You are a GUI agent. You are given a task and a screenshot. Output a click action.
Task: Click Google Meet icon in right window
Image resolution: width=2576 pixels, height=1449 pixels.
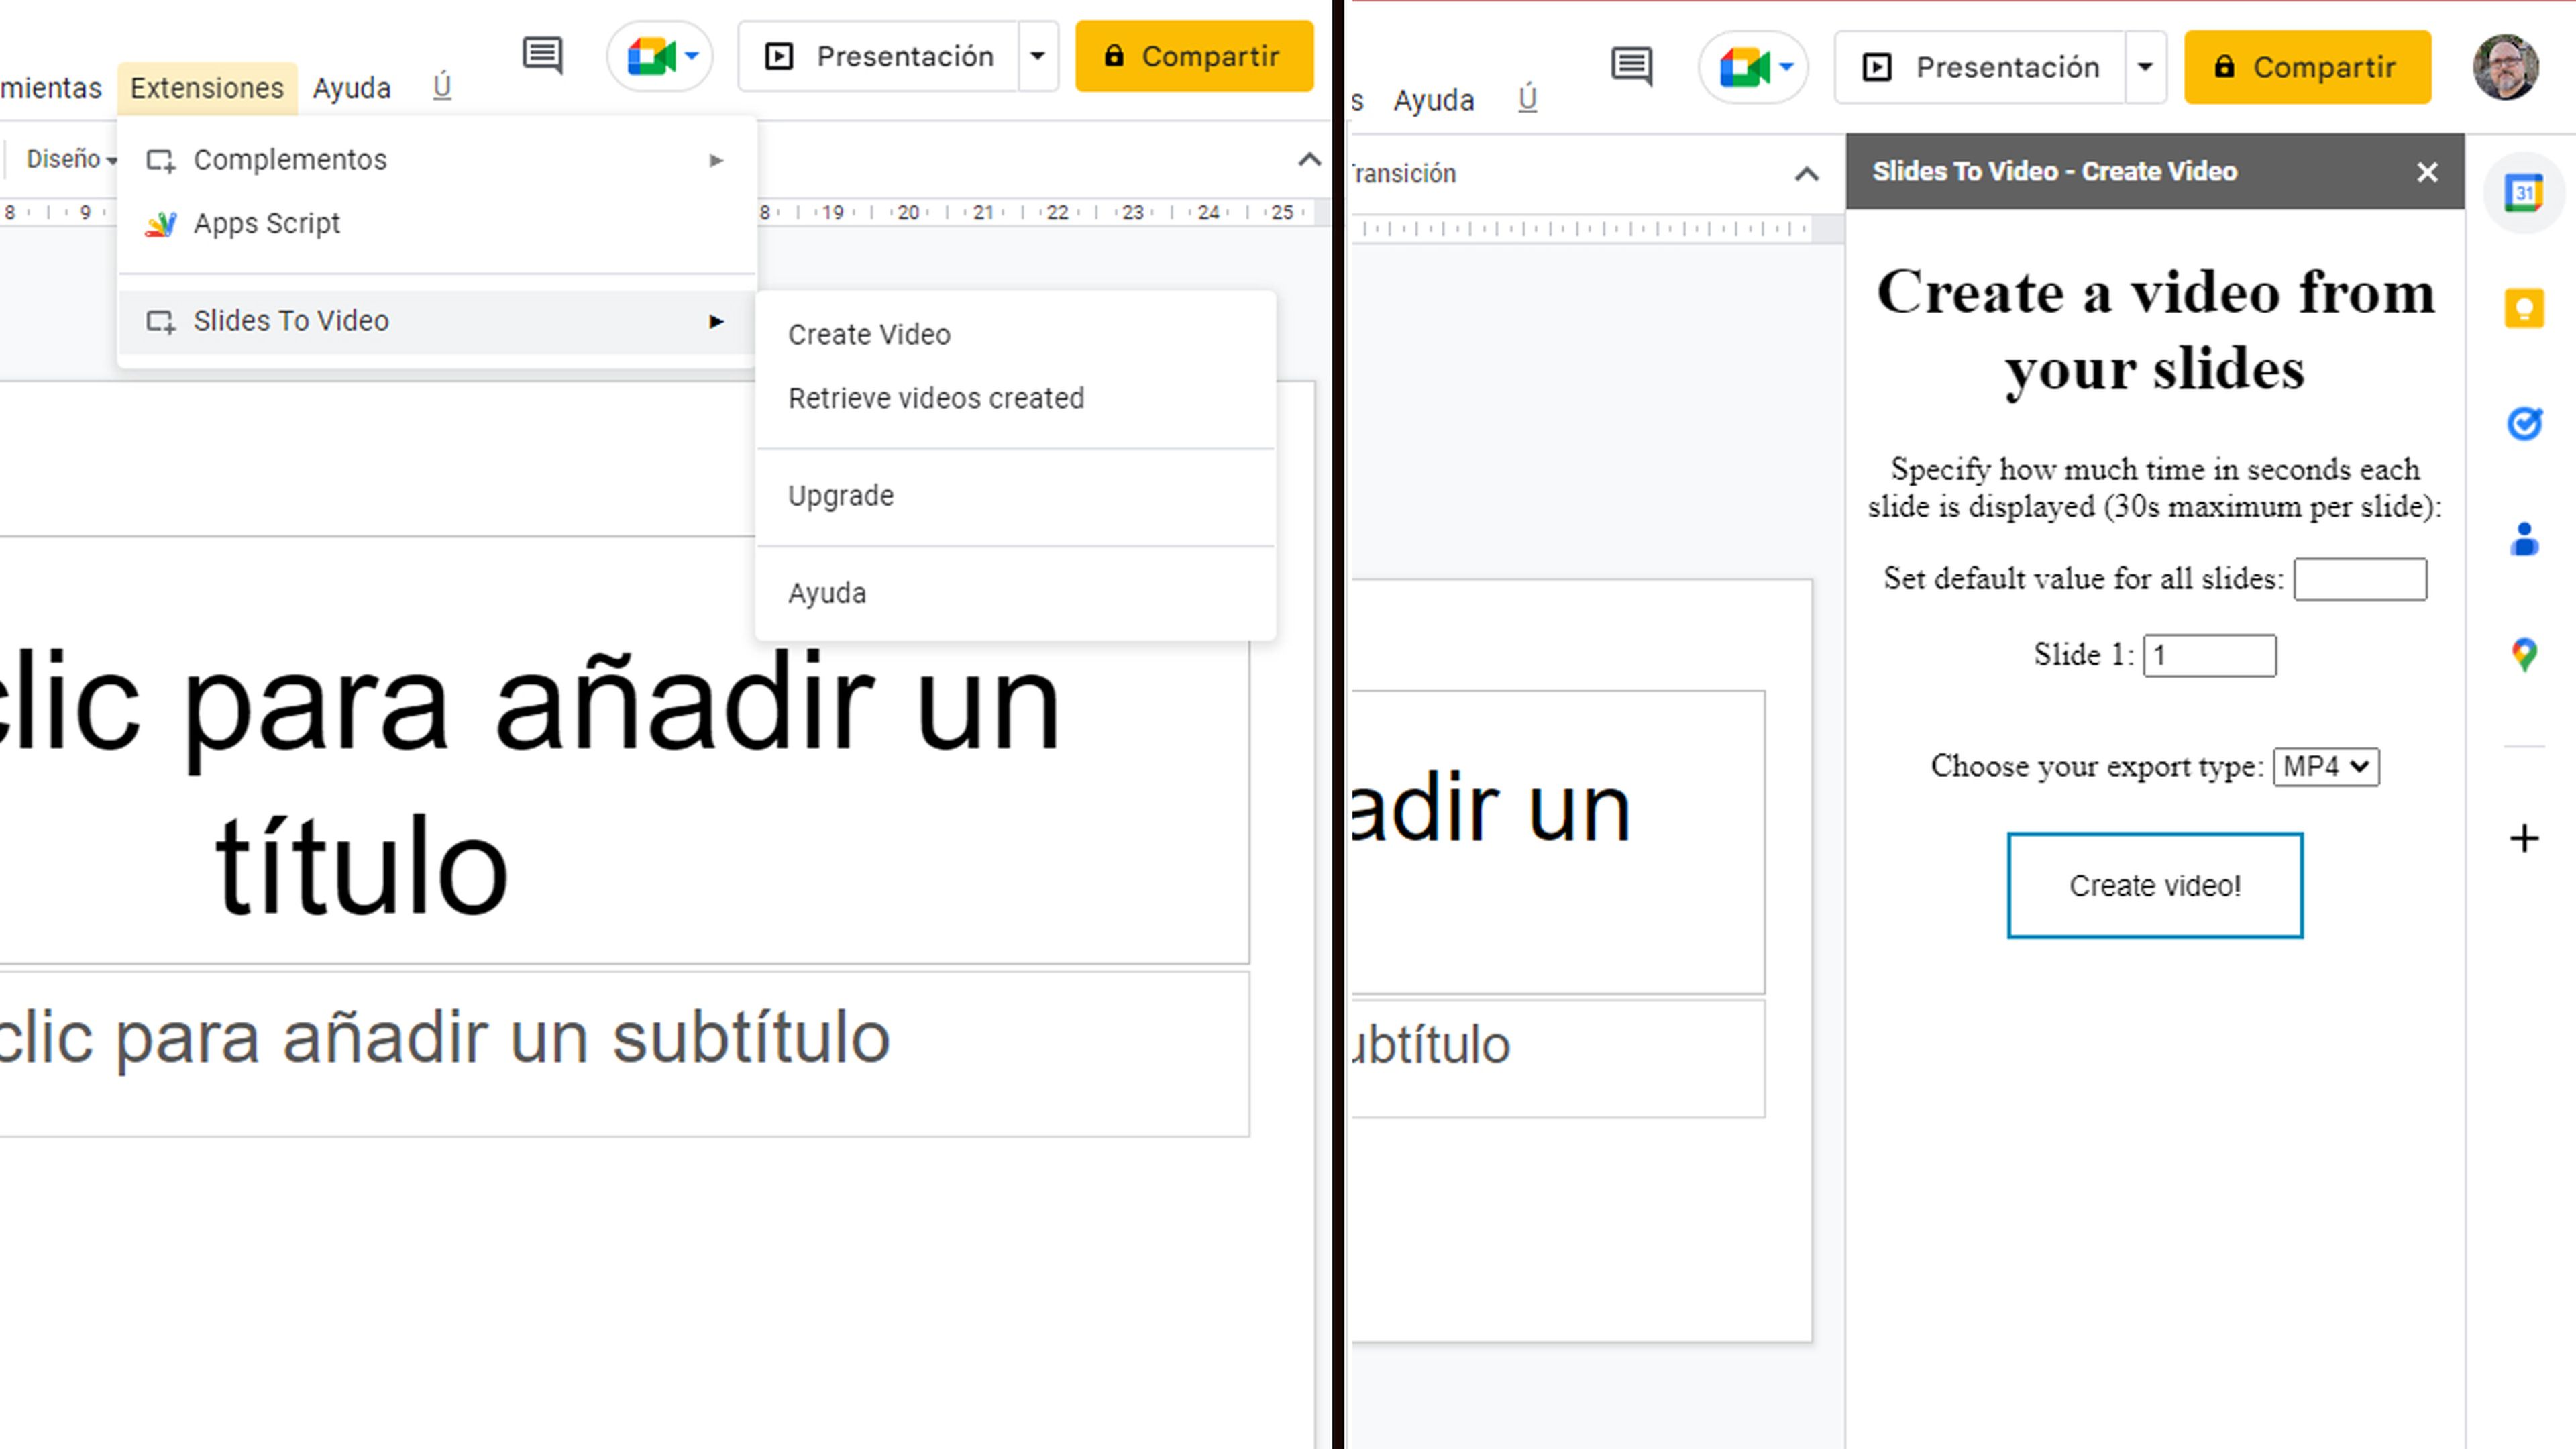coord(1754,67)
